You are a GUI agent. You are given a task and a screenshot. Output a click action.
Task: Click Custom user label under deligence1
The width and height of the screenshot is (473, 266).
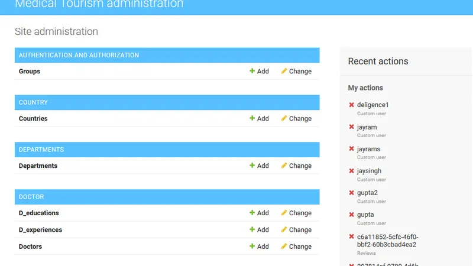[372, 113]
